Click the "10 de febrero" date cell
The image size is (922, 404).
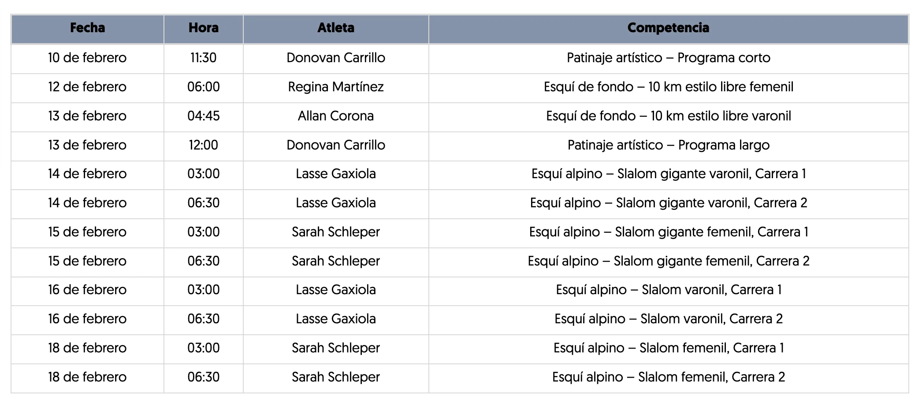[87, 58]
